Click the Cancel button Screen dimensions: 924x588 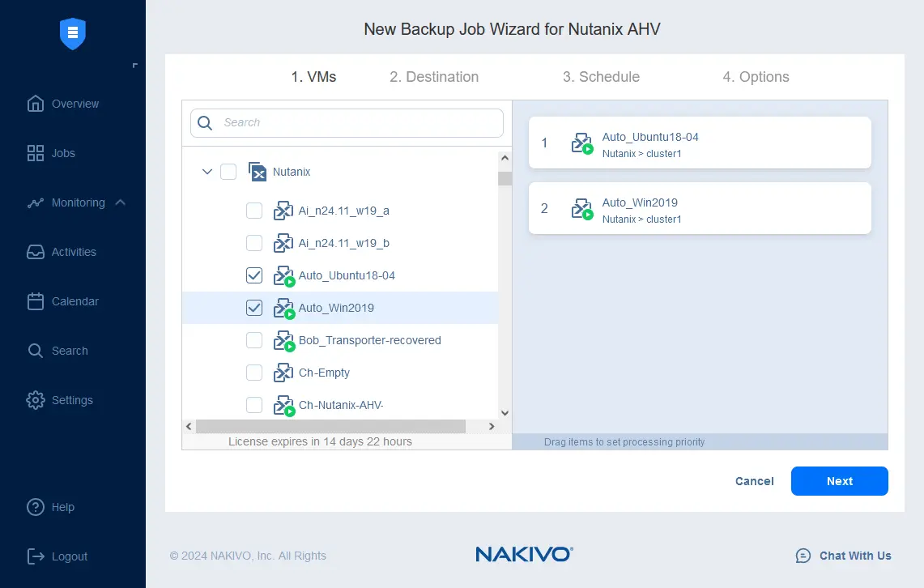[x=754, y=481]
